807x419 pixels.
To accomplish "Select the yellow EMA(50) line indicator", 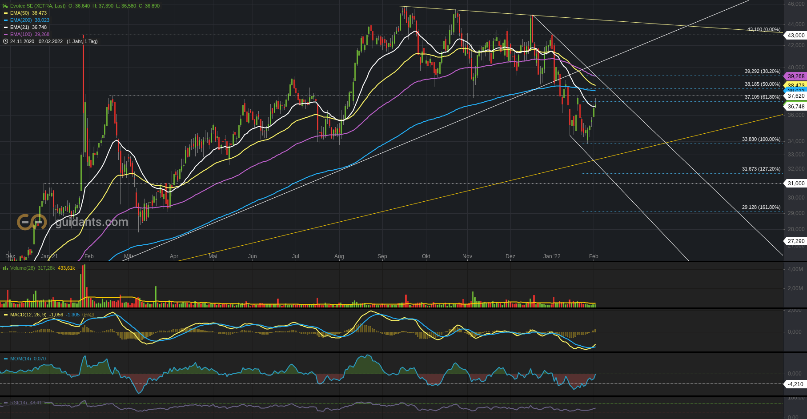I will click(x=6, y=13).
